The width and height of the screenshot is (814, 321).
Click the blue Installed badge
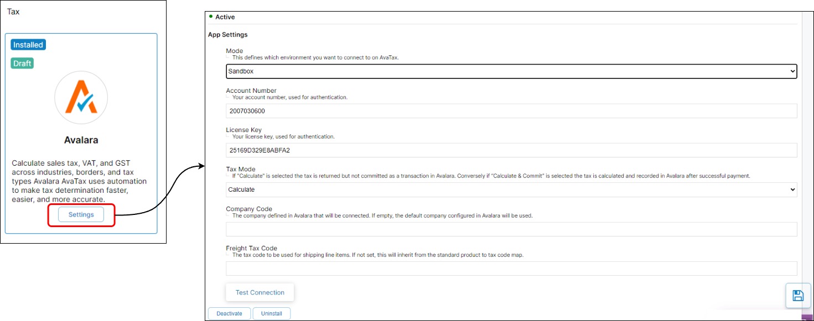pos(28,45)
